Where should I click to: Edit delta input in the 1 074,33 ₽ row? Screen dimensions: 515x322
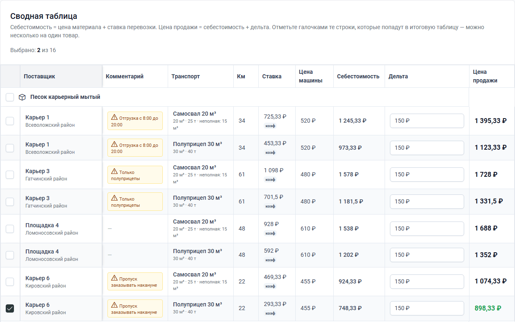427,281
